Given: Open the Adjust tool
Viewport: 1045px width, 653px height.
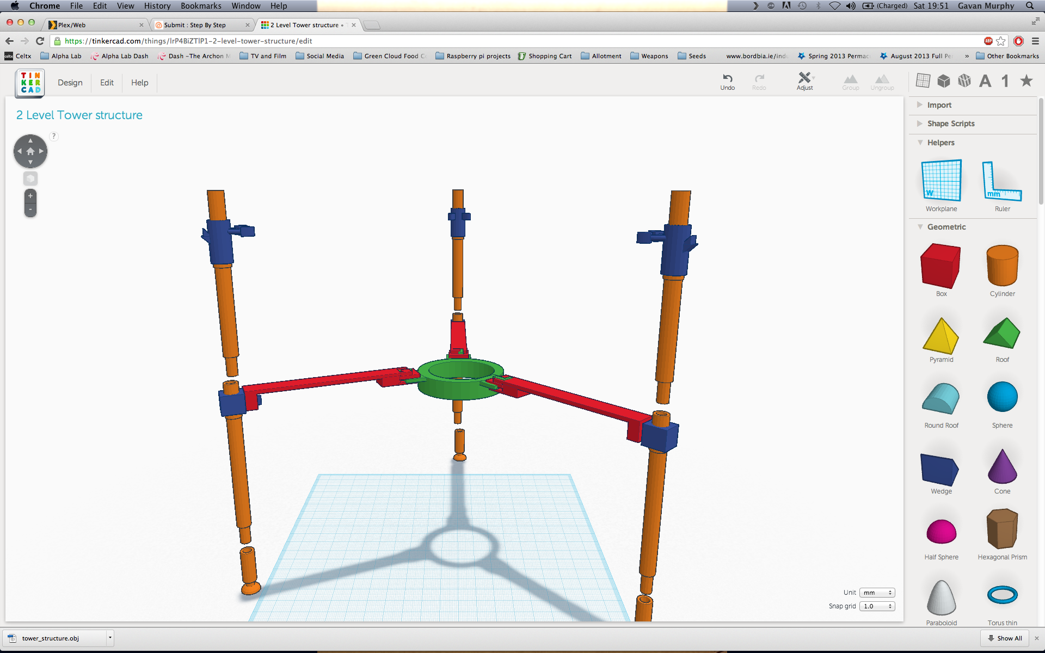Looking at the screenshot, I should click(x=804, y=81).
